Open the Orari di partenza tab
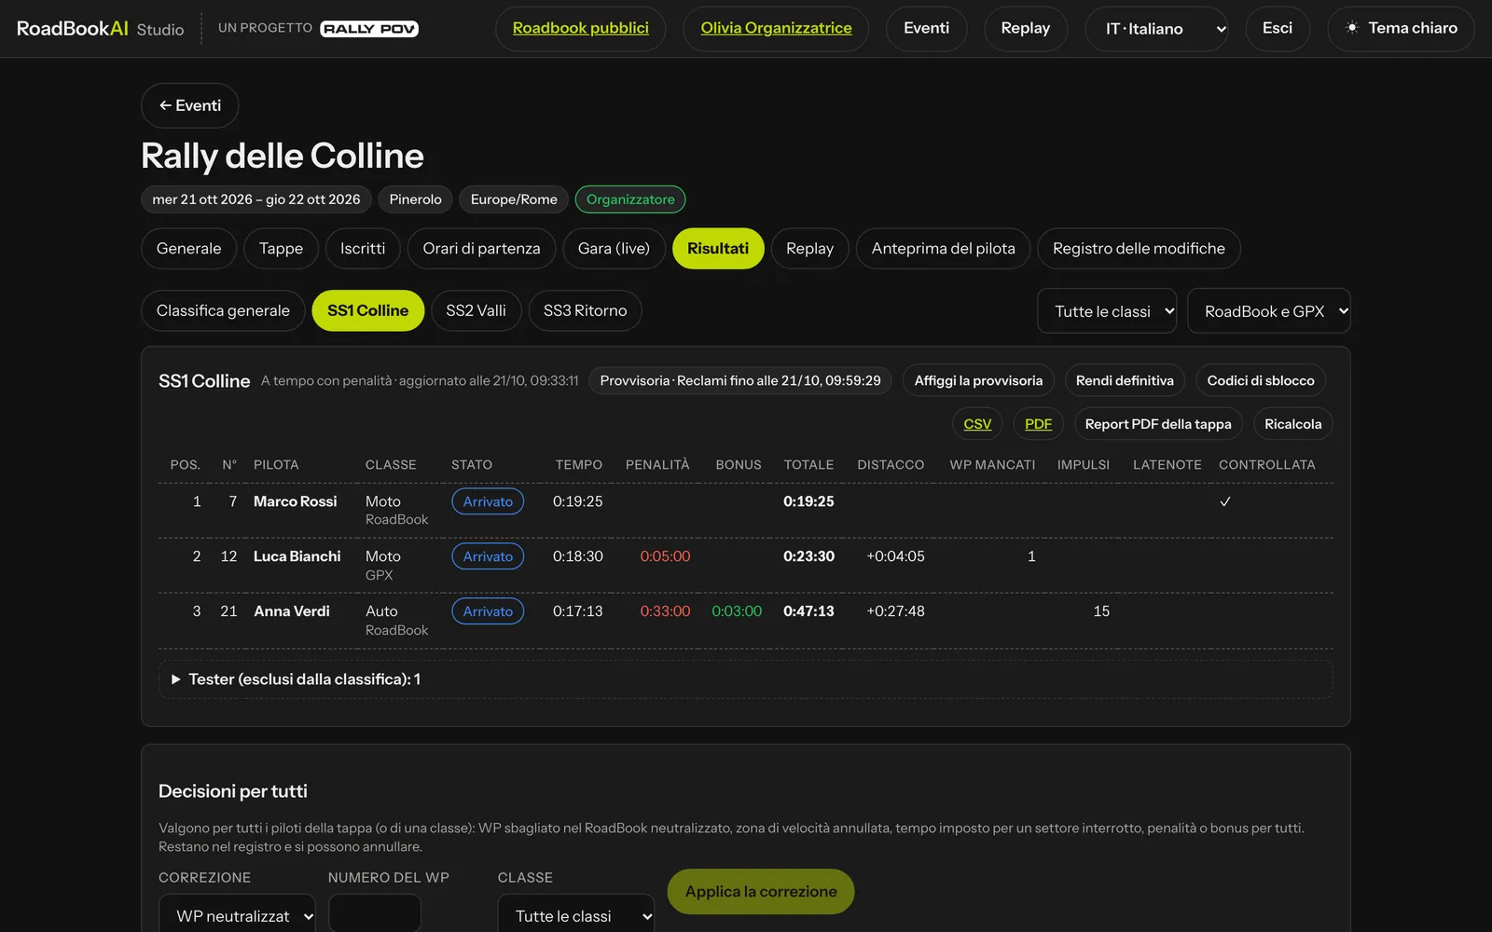 [481, 249]
